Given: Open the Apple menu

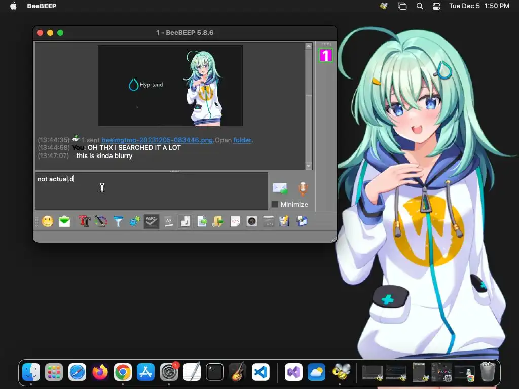Looking at the screenshot, I should 13,6.
